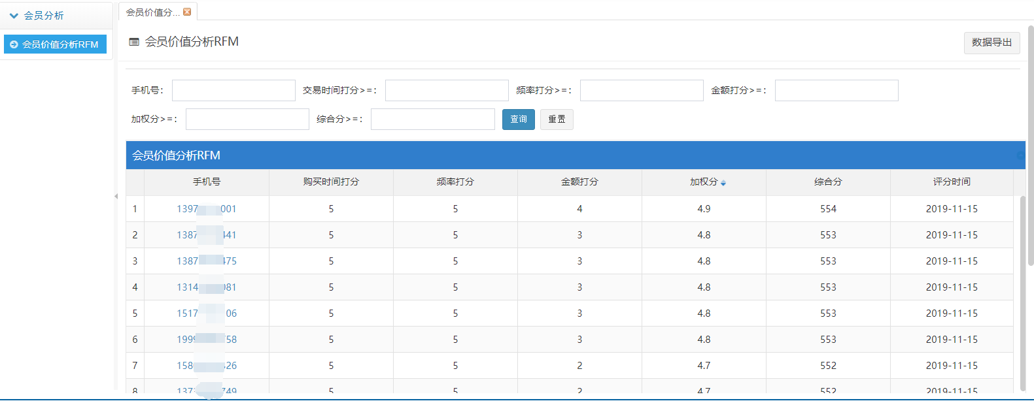Click the 会员价值分析RFM blue panel header

(x=576, y=155)
